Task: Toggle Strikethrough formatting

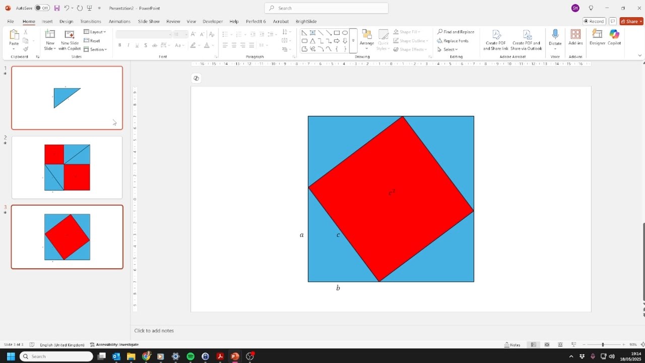Action: [155, 45]
